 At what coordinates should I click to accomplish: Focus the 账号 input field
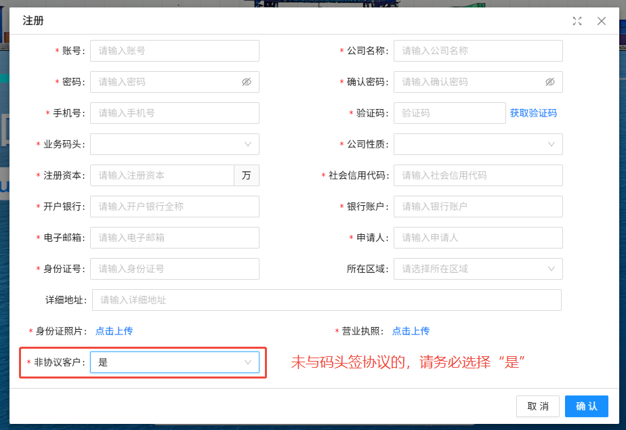(175, 51)
